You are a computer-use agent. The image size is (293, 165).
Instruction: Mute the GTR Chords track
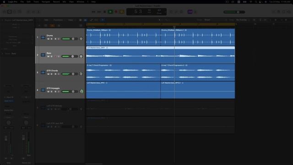48,74
